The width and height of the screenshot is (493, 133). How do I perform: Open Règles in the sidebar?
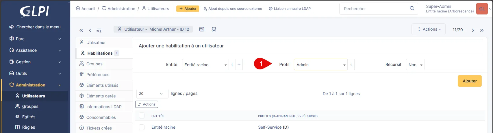[x=35, y=127]
